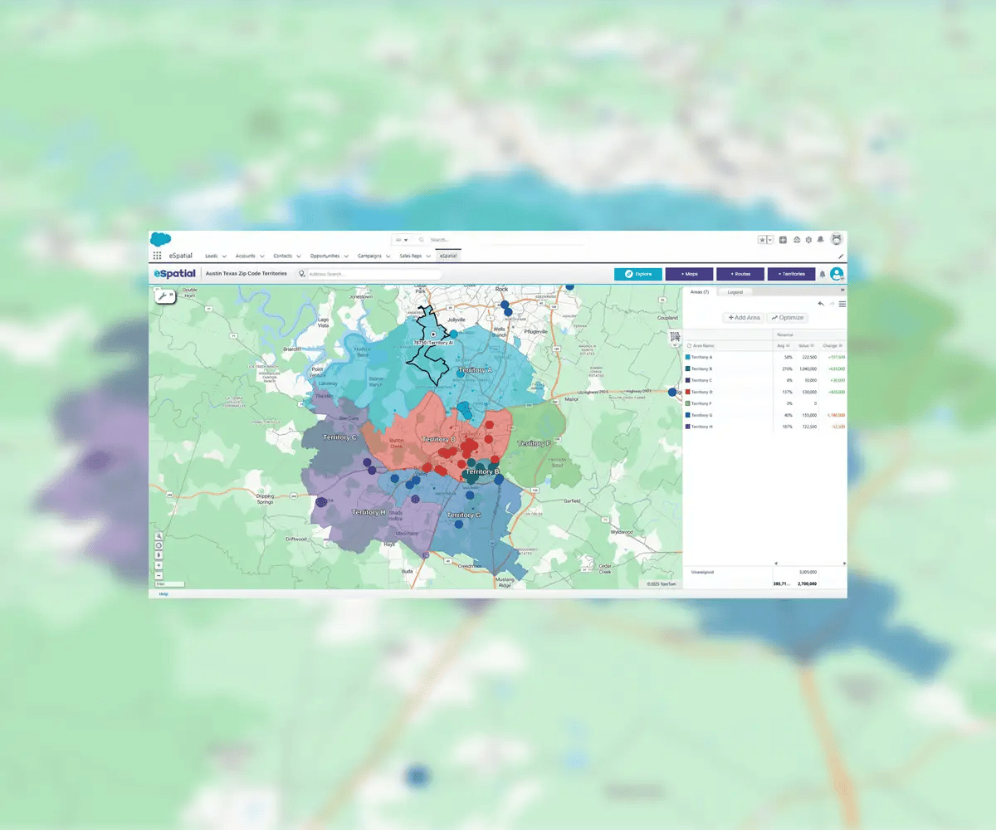This screenshot has height=830, width=996.
Task: Open the map tools wrench button
Action: tap(164, 297)
